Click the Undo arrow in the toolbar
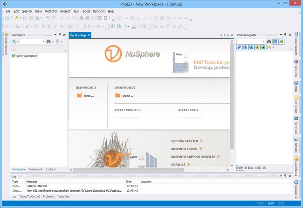 tap(48, 18)
